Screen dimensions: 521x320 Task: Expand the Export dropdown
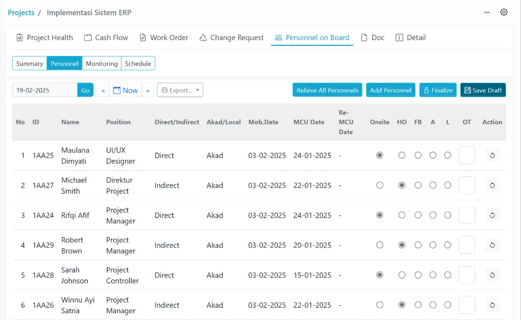point(180,90)
